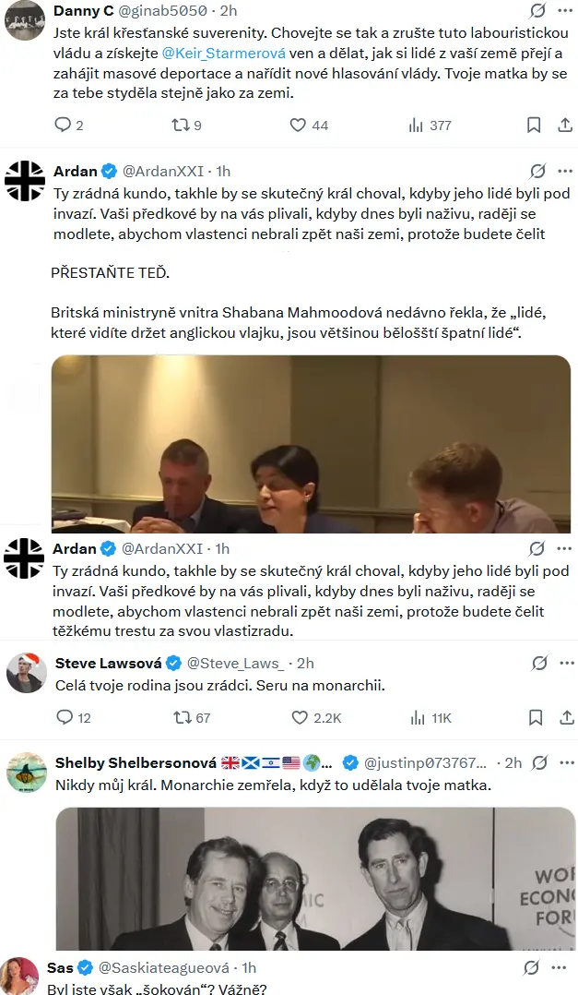Open the @ArdanXXI profile handle
This screenshot has width=578, height=995.
point(162,171)
